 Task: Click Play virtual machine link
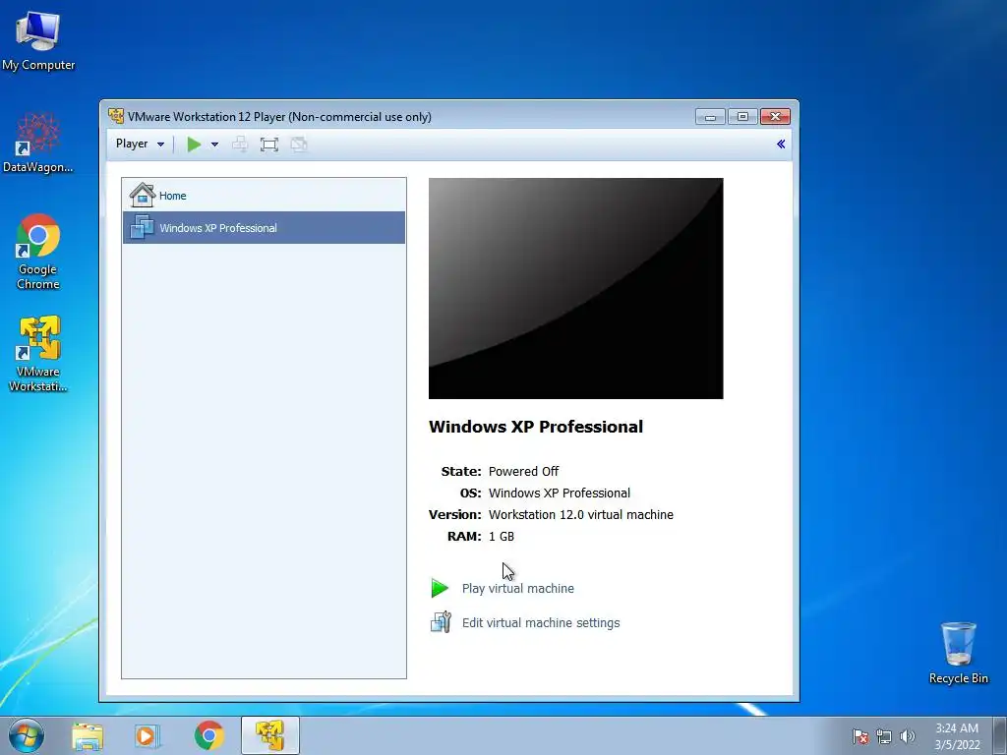click(517, 588)
